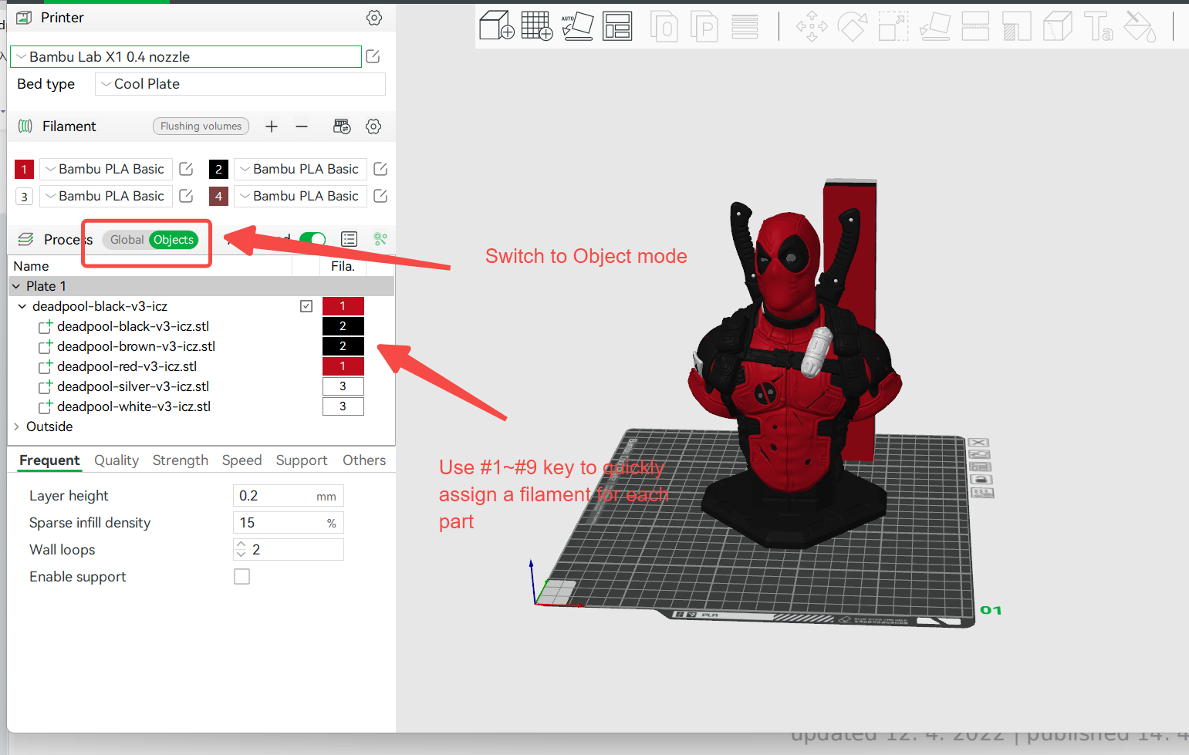Arrange all objects with the arrange icon
The width and height of the screenshot is (1189, 755).
click(617, 25)
